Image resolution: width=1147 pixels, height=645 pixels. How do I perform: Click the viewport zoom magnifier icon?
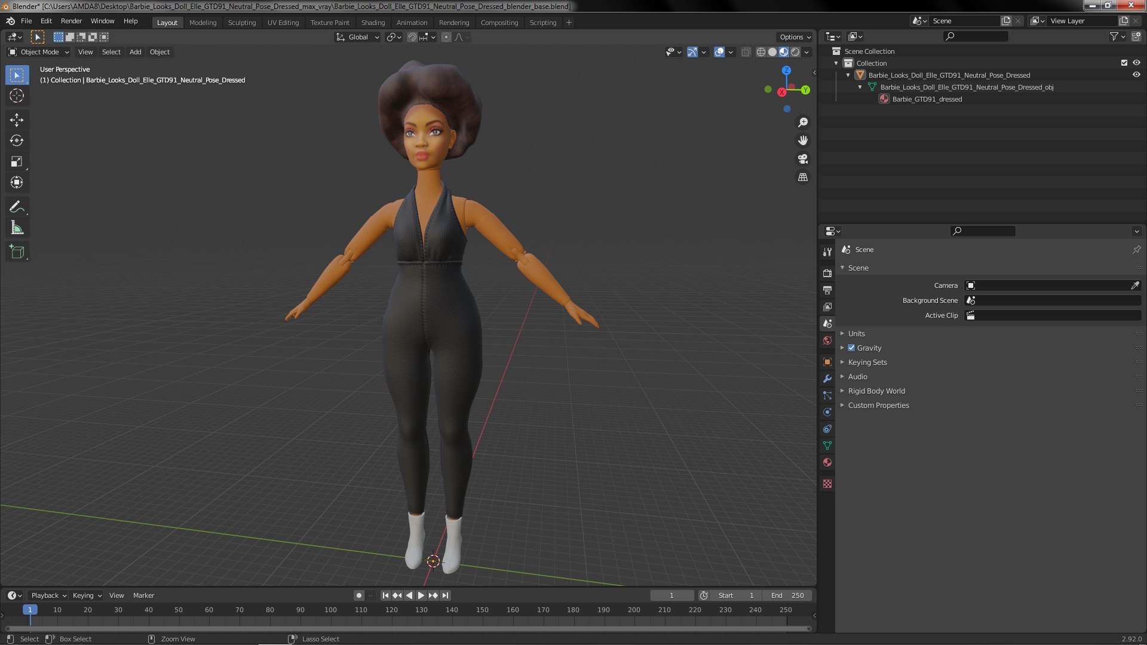click(x=803, y=122)
